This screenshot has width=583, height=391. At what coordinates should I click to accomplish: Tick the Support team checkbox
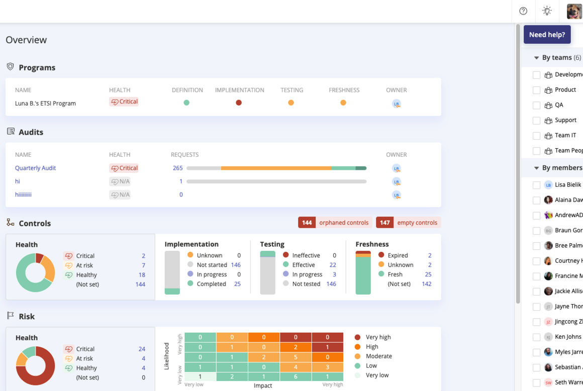pyautogui.click(x=537, y=121)
